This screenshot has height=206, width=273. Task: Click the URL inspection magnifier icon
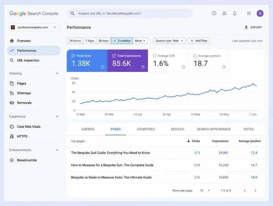click(x=12, y=60)
